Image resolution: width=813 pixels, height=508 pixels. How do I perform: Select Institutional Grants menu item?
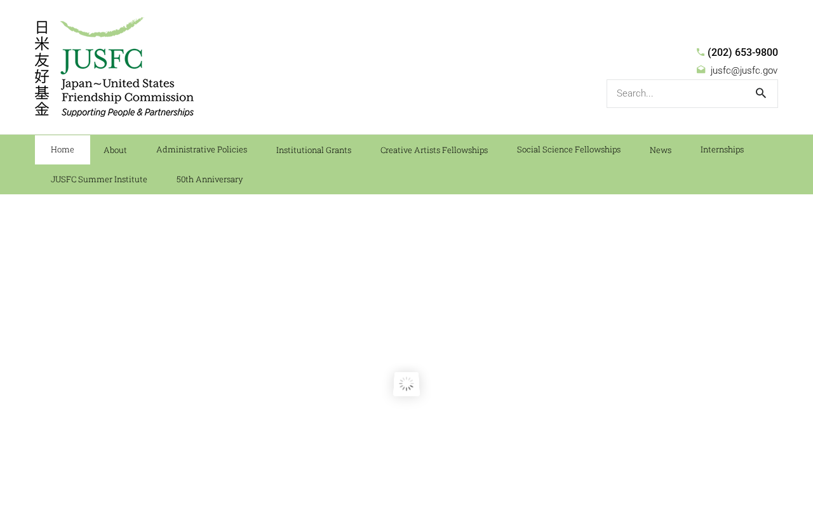pyautogui.click(x=314, y=150)
